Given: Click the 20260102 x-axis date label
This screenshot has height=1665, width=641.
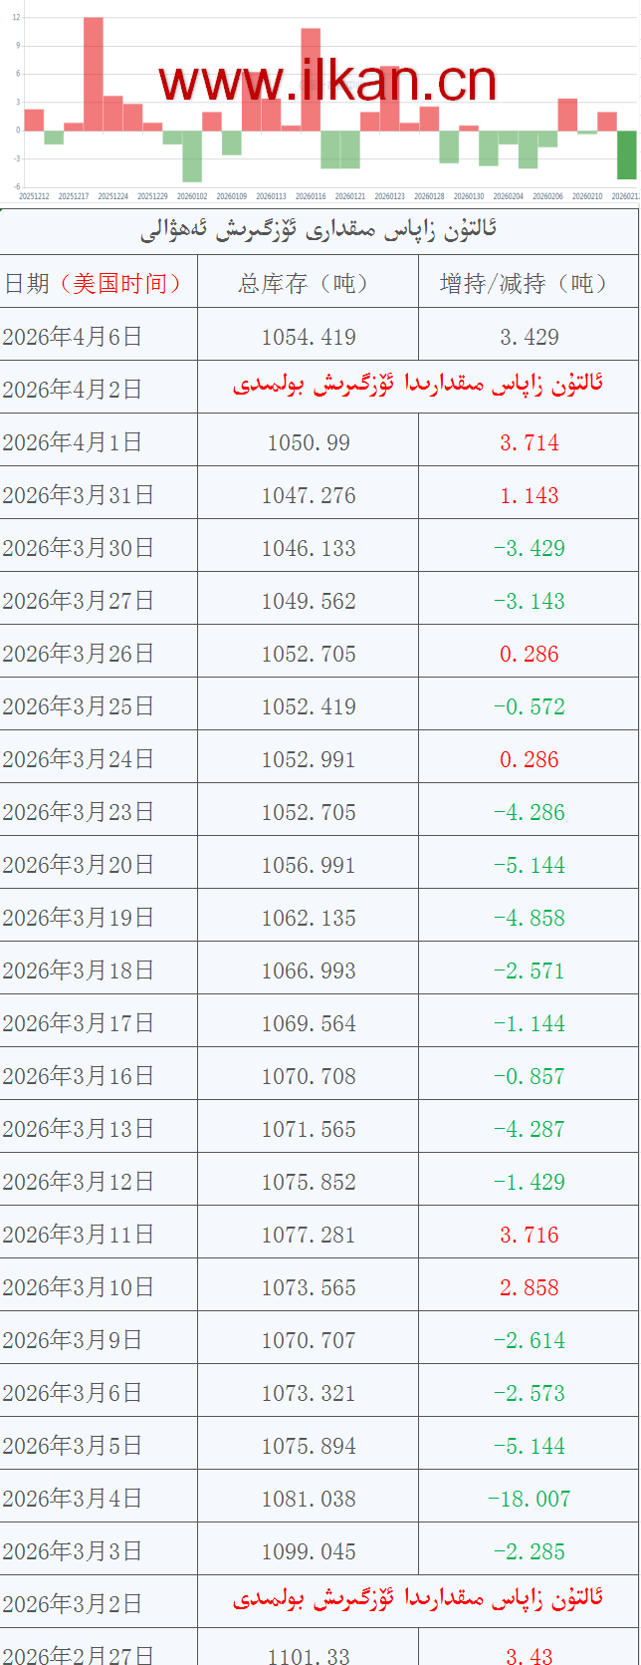Looking at the screenshot, I should pyautogui.click(x=192, y=197).
